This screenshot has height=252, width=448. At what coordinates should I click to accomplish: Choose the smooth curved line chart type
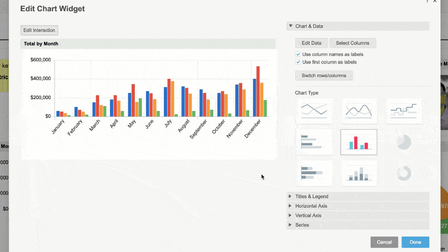tap(358, 111)
